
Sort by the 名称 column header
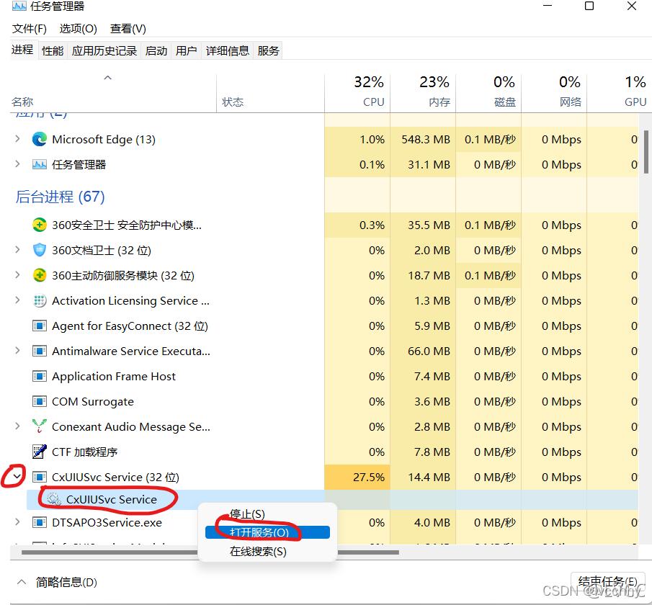point(113,92)
